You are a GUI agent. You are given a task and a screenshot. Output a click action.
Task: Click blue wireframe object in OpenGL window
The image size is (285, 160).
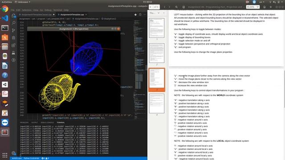(x=87, y=59)
